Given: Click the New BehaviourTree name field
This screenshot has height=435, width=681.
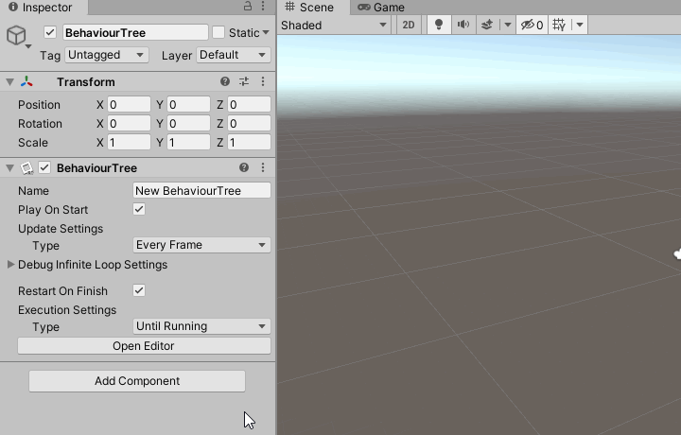Looking at the screenshot, I should [201, 190].
